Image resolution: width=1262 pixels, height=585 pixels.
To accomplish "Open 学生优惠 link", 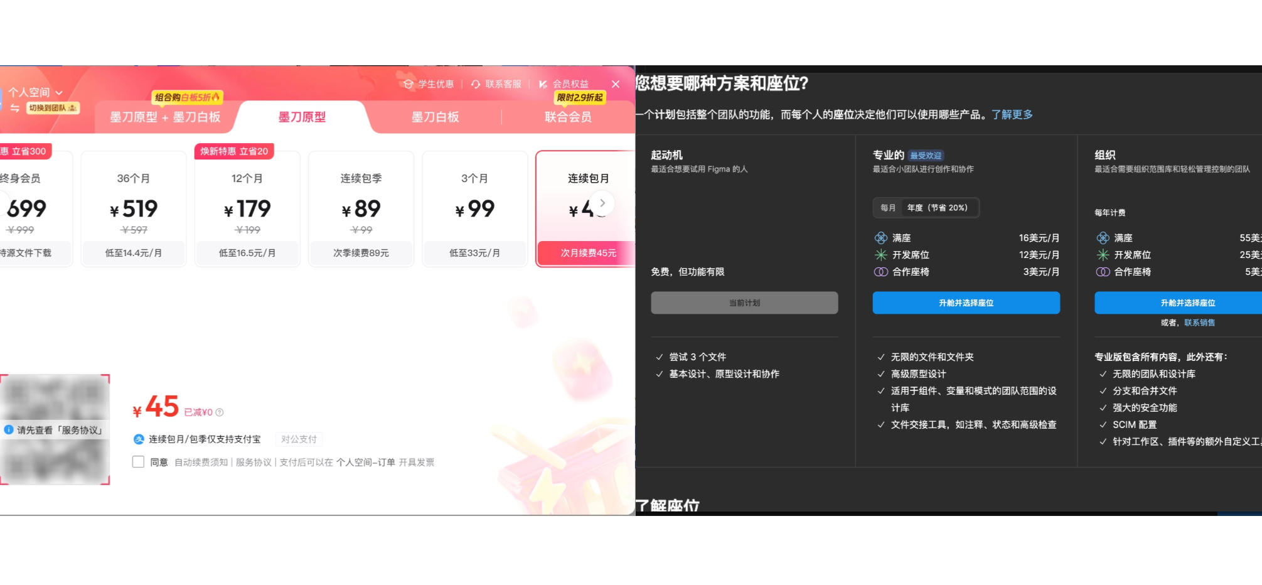I will click(436, 84).
